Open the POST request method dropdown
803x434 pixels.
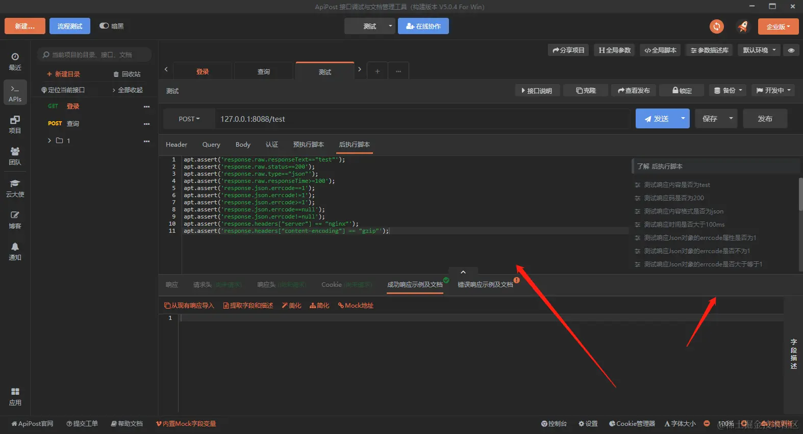click(189, 119)
